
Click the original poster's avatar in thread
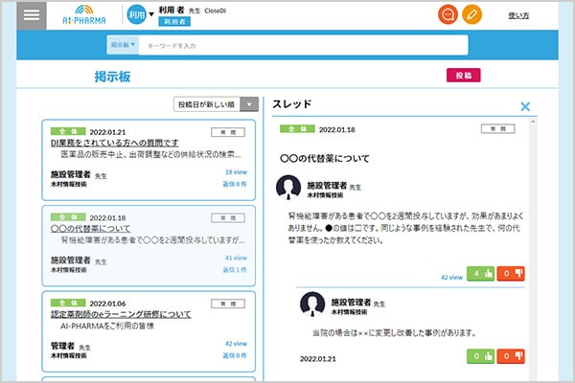point(288,187)
